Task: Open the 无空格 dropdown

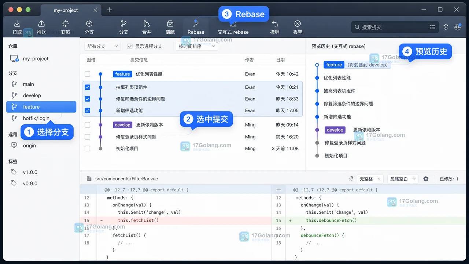Action: point(370,179)
